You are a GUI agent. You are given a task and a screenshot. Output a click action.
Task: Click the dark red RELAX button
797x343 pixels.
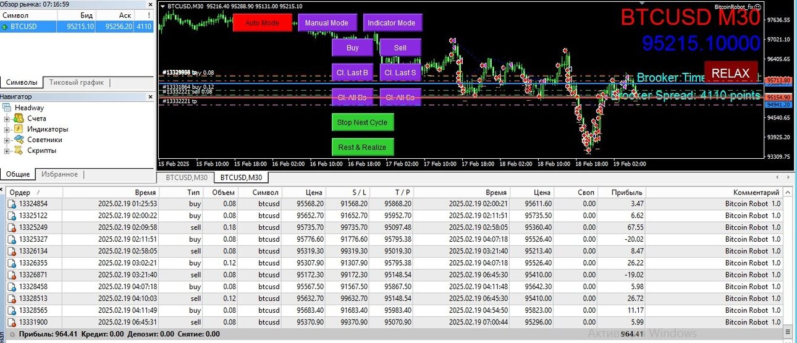pos(730,73)
